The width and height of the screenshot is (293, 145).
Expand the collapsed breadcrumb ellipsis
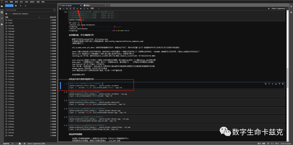coord(10,14)
